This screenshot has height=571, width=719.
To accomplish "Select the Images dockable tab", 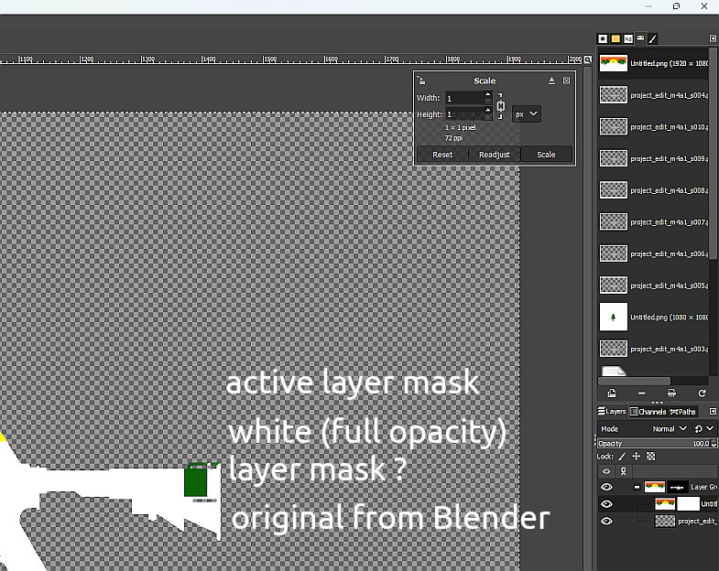I will [x=640, y=38].
